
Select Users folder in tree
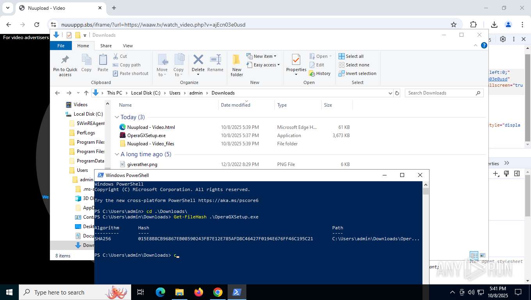point(82,170)
